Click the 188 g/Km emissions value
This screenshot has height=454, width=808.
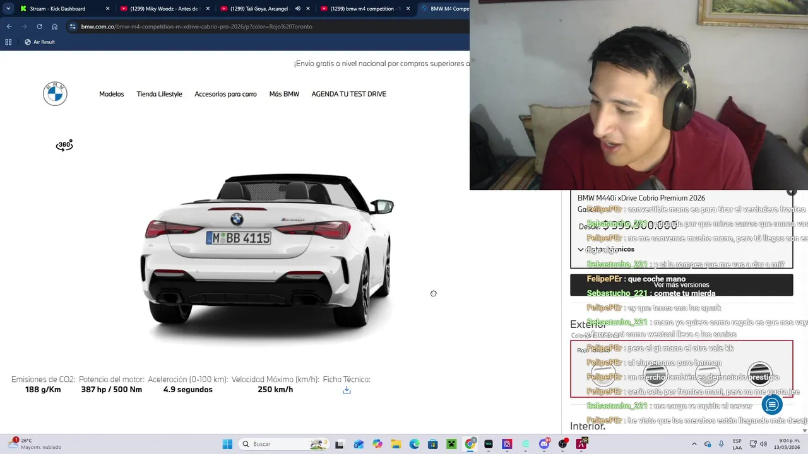click(43, 390)
